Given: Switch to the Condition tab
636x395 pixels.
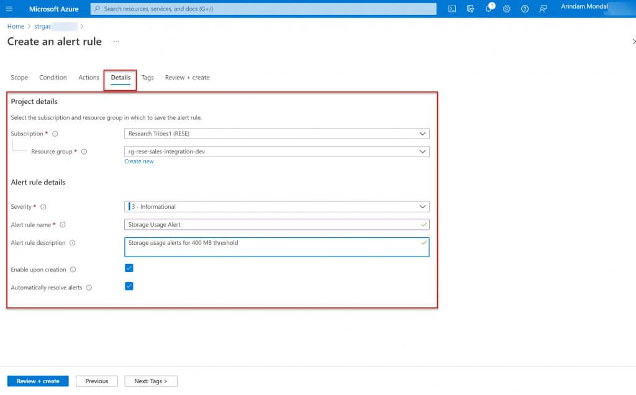Looking at the screenshot, I should click(x=53, y=77).
